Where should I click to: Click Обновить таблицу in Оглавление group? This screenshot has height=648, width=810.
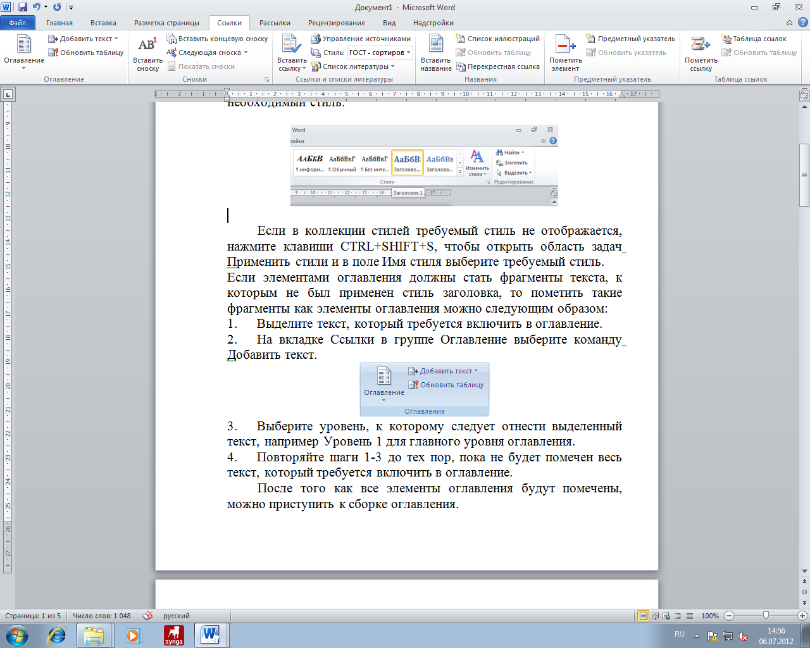[86, 53]
